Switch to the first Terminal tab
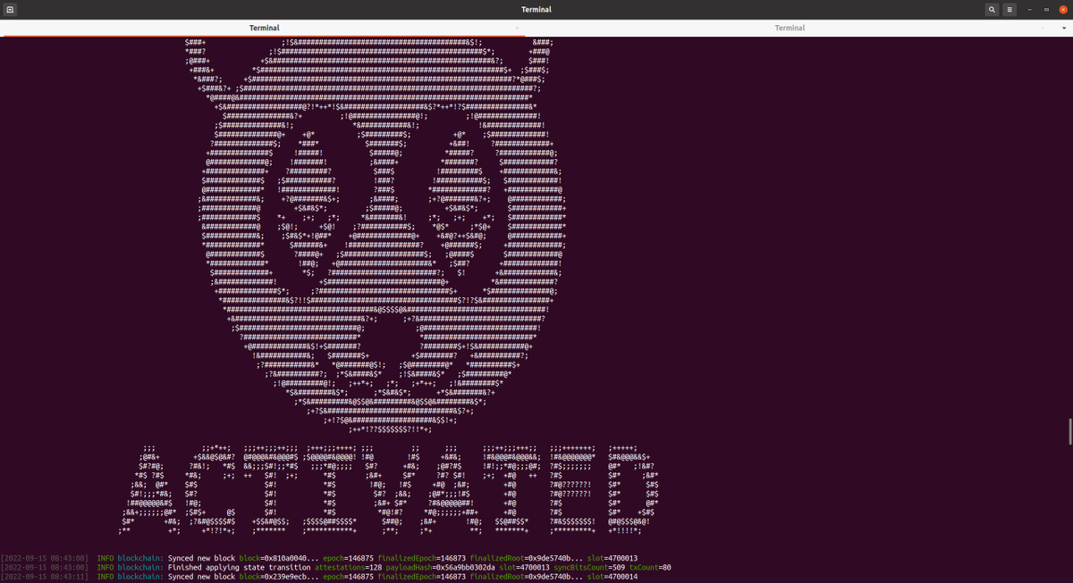Screen dimensions: 1073x583 264,28
